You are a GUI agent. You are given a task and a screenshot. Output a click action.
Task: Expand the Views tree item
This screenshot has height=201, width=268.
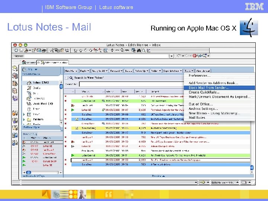(x=24, y=114)
